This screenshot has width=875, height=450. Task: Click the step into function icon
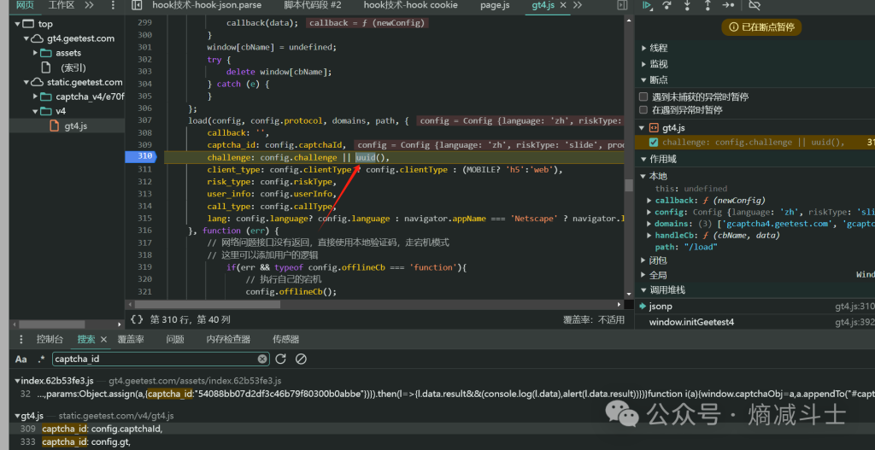coord(688,6)
